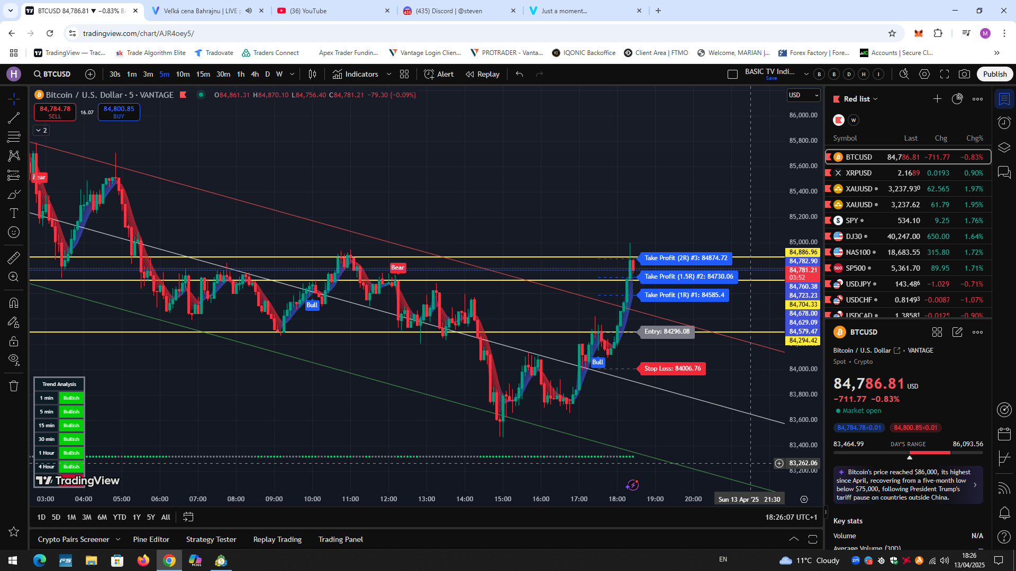This screenshot has height=571, width=1016.
Task: Open the USD currency dropdown on chart
Action: (803, 95)
